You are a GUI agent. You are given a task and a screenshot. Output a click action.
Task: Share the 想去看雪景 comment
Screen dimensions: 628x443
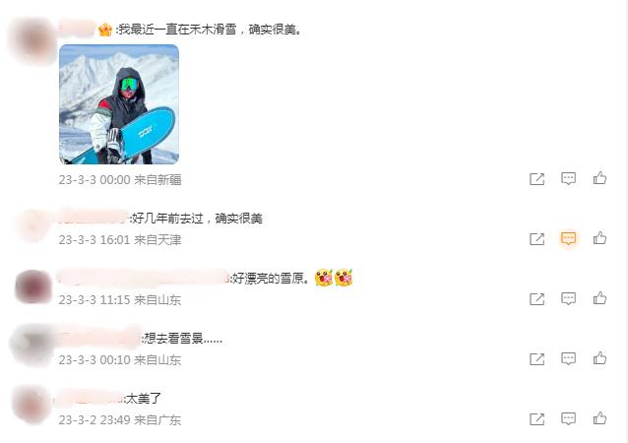537,359
